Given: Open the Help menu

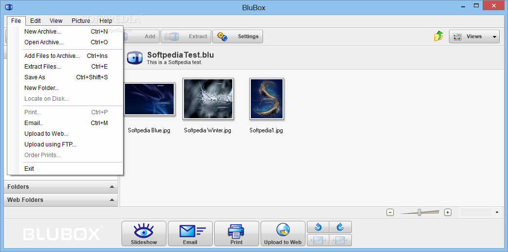Looking at the screenshot, I should [x=105, y=21].
